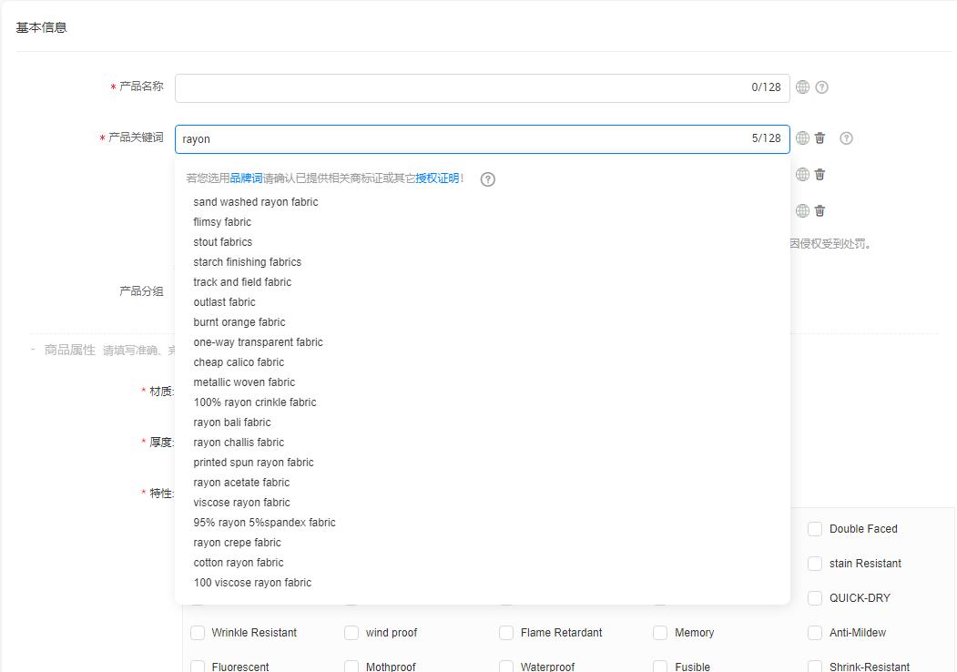Screen dimensions: 957x672
Task: Click the globe icon on the third keyword row
Action: [x=802, y=211]
